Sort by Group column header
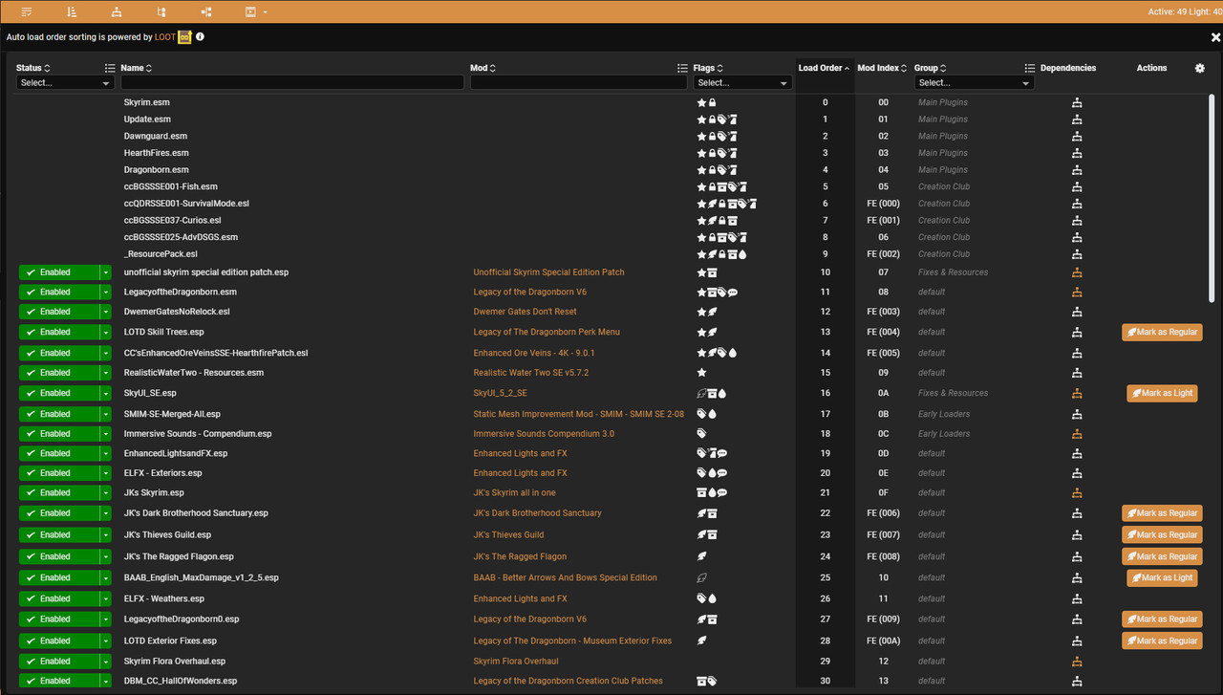 coord(930,68)
